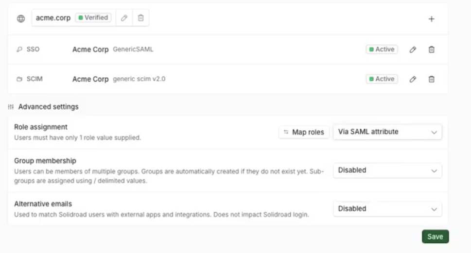Click the Active status badge in SSO row
The image size is (471, 253).
(382, 49)
